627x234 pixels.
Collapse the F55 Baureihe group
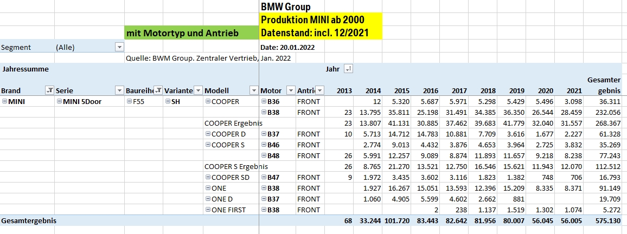click(129, 101)
